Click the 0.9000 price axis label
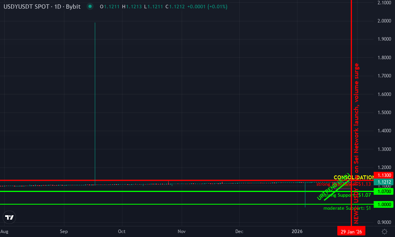The height and width of the screenshot is (237, 395). click(384, 222)
